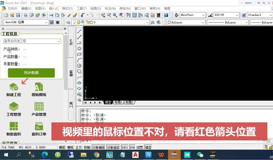Toggle DYN dynamic input
Image resolution: width=273 pixels, height=160 pixels.
coord(132,147)
